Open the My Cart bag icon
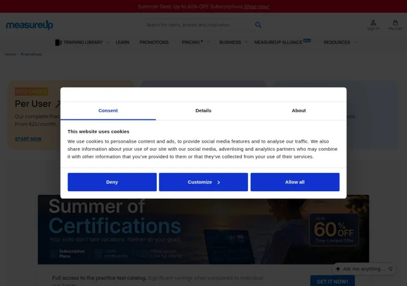Viewport: 407px width, 286px height. click(395, 25)
